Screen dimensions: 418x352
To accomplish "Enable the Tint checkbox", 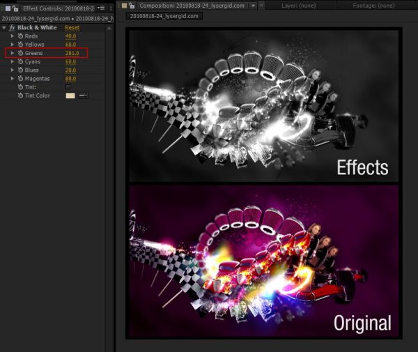I will tap(68, 87).
